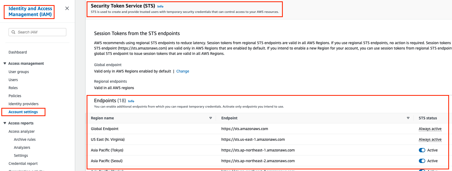Viewport: 452px width, 171px height.
Task: Open Access analyzer page
Action: 22,131
